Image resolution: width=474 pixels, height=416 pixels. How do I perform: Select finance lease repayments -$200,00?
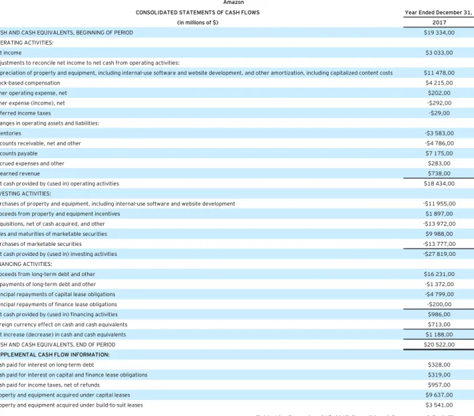pyautogui.click(x=439, y=304)
